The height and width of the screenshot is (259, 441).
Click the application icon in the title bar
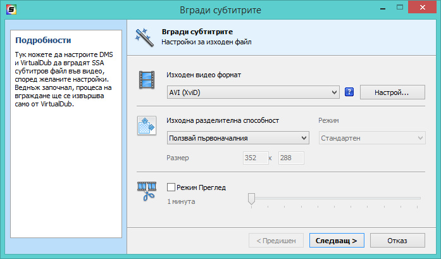point(9,9)
